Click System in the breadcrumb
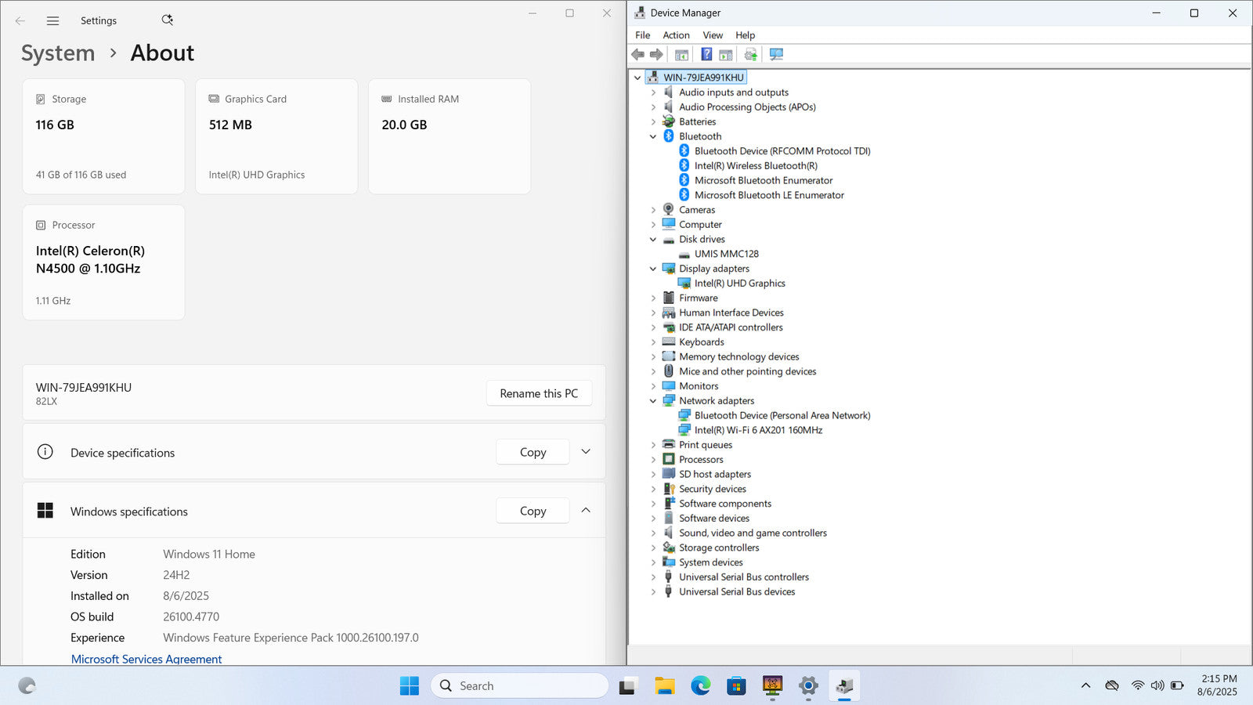 click(x=58, y=53)
